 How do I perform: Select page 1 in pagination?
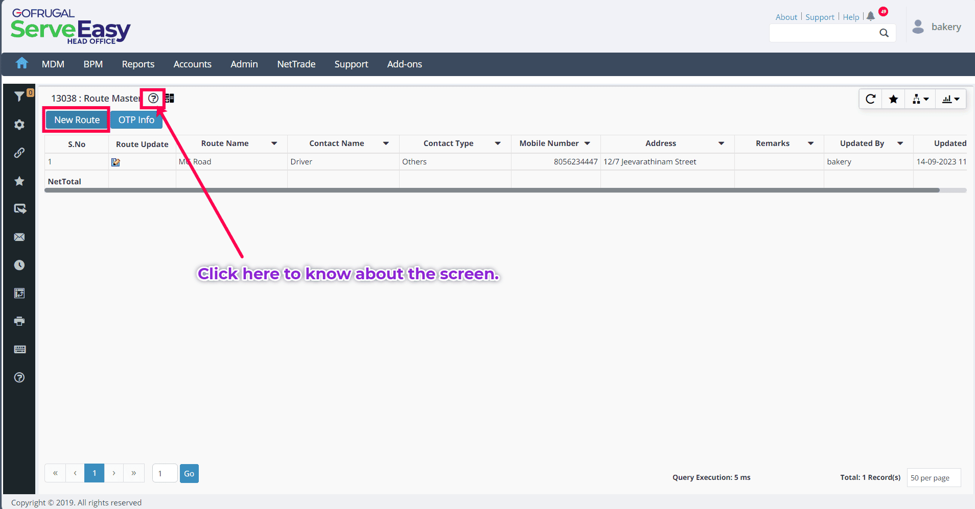(95, 473)
